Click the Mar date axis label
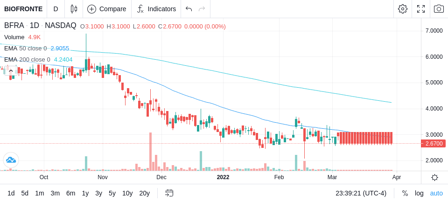The image size is (448, 202). [332, 177]
